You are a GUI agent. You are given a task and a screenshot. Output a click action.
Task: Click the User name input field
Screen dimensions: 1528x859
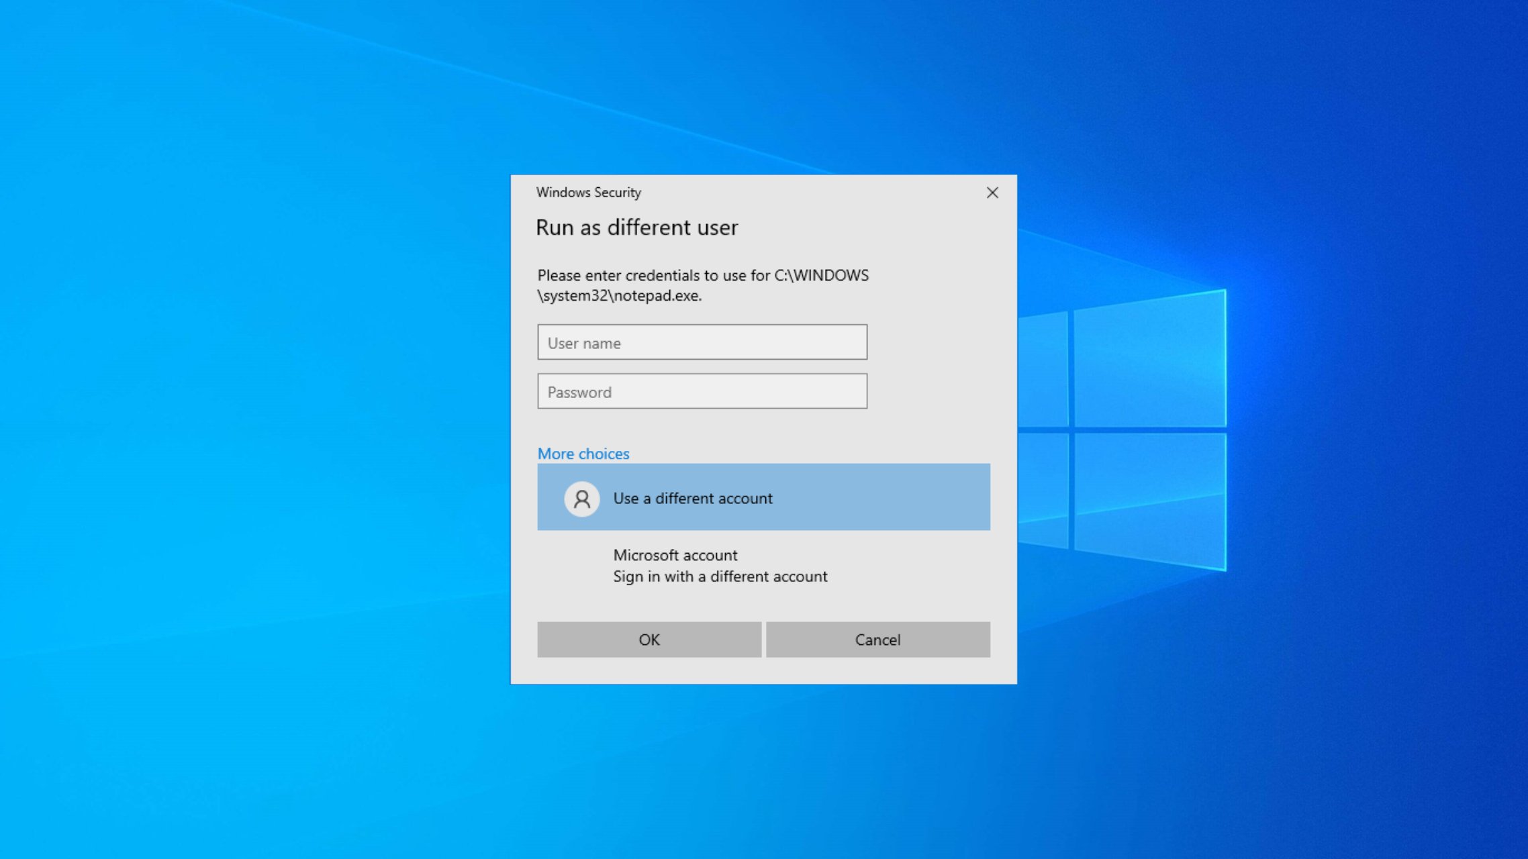point(702,342)
